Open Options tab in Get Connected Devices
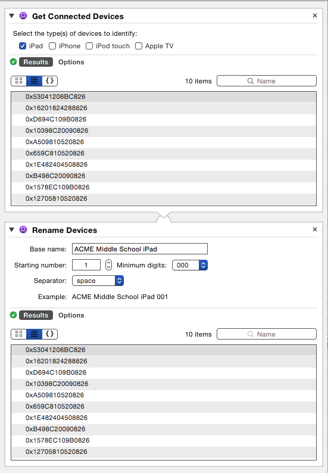The width and height of the screenshot is (328, 473). click(71, 62)
